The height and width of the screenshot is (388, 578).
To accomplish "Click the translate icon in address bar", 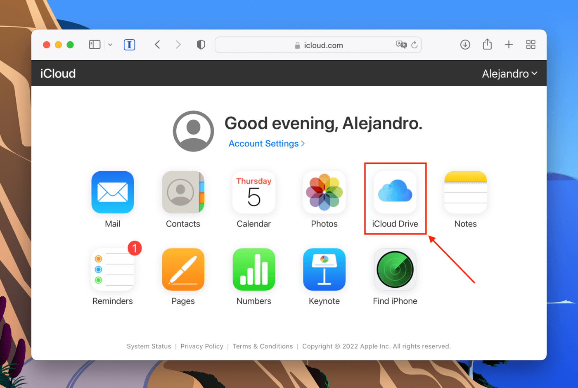I will click(x=401, y=45).
